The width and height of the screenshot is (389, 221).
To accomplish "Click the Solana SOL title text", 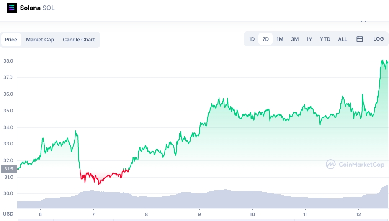I will [37, 8].
